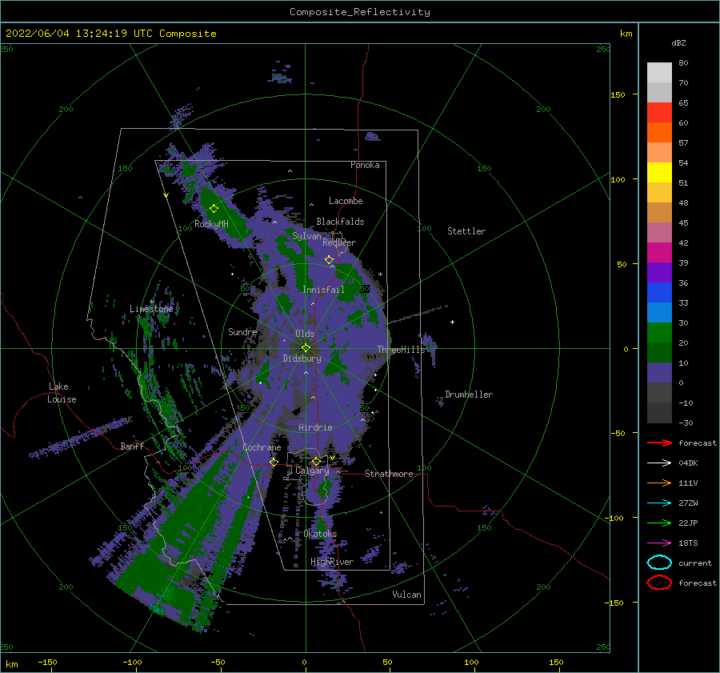Click the yellow diamond marker above Calgary
Screen dimensions: 720x673
(316, 461)
